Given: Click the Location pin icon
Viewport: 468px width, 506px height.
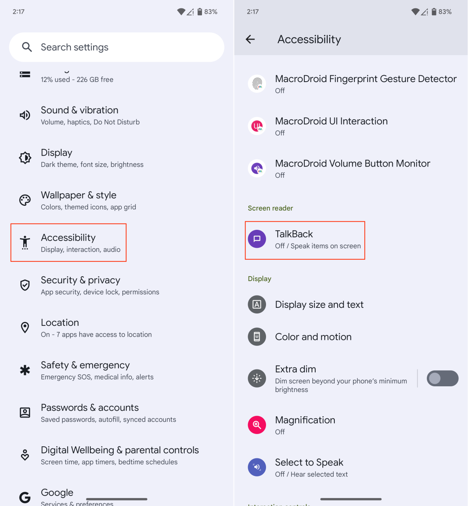Looking at the screenshot, I should [25, 327].
